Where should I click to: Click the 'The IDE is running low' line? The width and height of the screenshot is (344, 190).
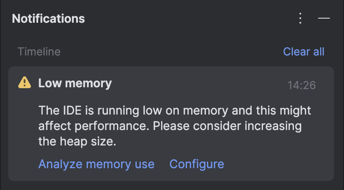tap(175, 110)
